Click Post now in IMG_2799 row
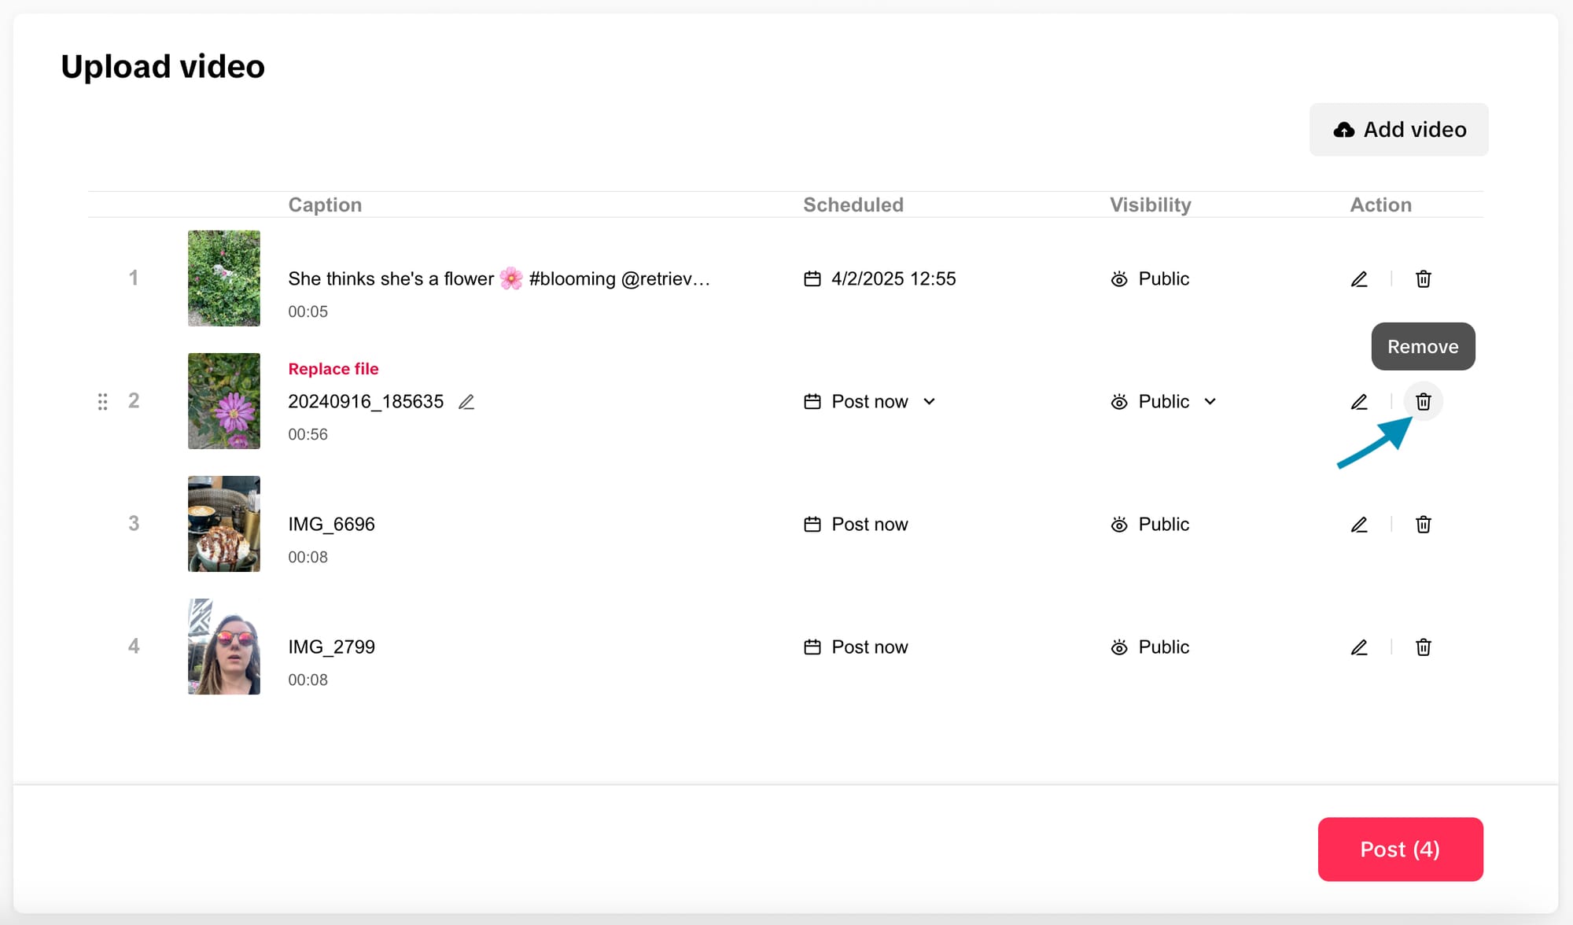The image size is (1573, 925). 870,647
